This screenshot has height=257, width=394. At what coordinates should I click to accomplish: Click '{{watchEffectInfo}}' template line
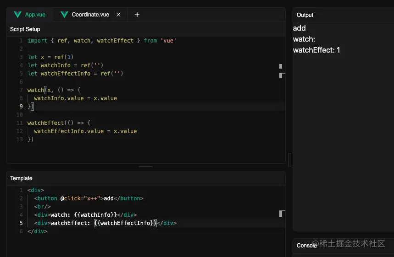tap(105, 223)
